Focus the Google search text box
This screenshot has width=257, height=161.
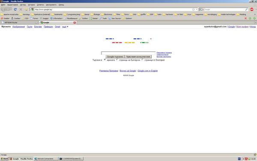click(128, 53)
